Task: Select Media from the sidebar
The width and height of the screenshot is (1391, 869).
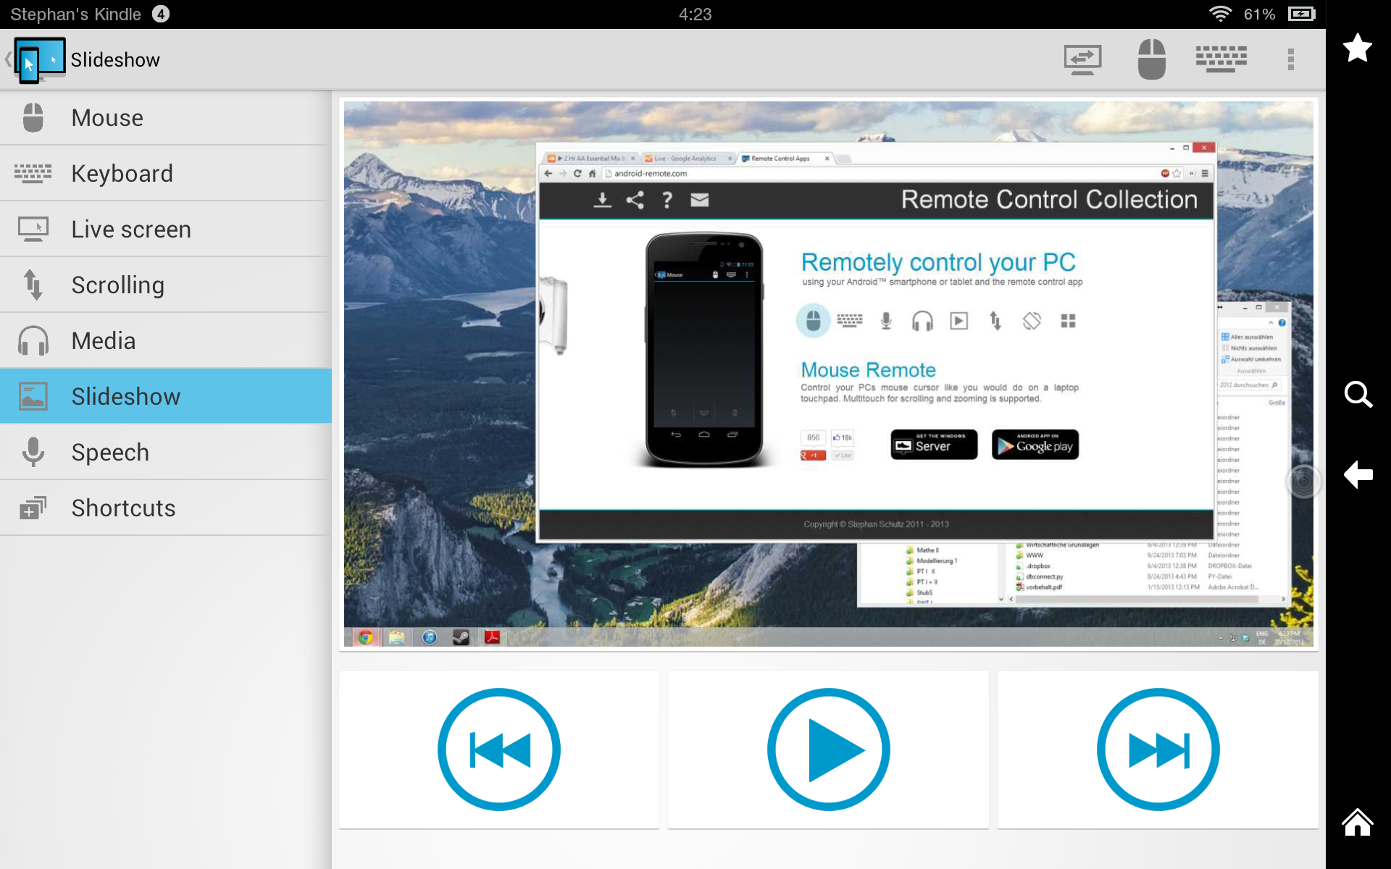Action: click(x=104, y=340)
